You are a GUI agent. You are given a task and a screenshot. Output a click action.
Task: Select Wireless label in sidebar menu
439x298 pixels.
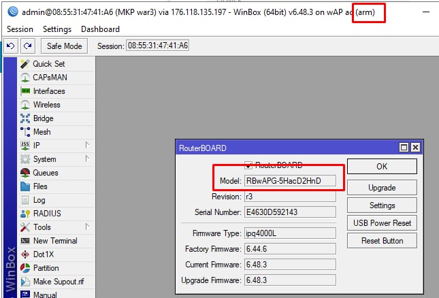(x=47, y=105)
